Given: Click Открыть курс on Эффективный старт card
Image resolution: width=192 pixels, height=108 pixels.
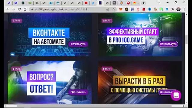Looking at the screenshot, I should [168, 44].
